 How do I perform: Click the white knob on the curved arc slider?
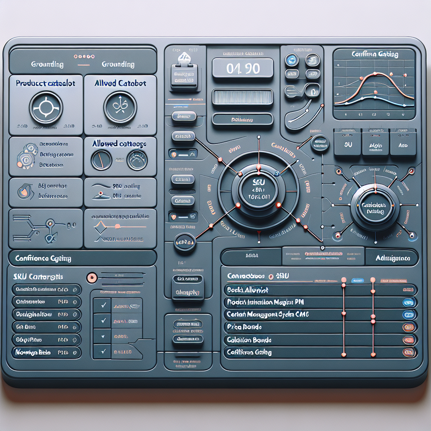[307, 110]
